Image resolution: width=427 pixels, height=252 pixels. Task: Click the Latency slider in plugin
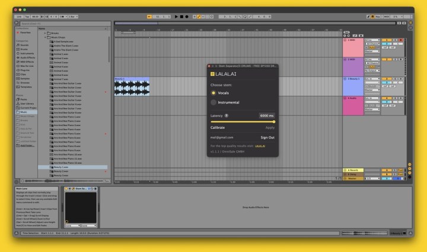pyautogui.click(x=243, y=122)
